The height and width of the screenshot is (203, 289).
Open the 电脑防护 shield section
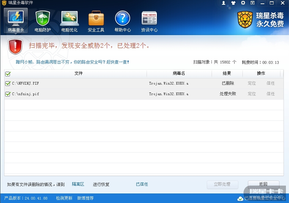(42, 21)
